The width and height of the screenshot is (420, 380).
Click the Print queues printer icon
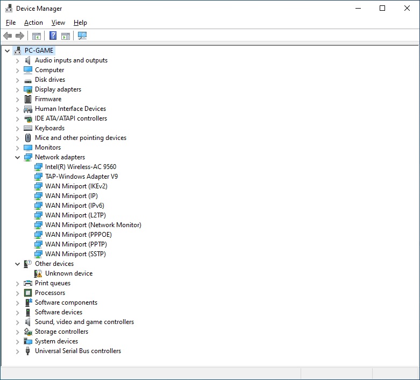coord(28,283)
